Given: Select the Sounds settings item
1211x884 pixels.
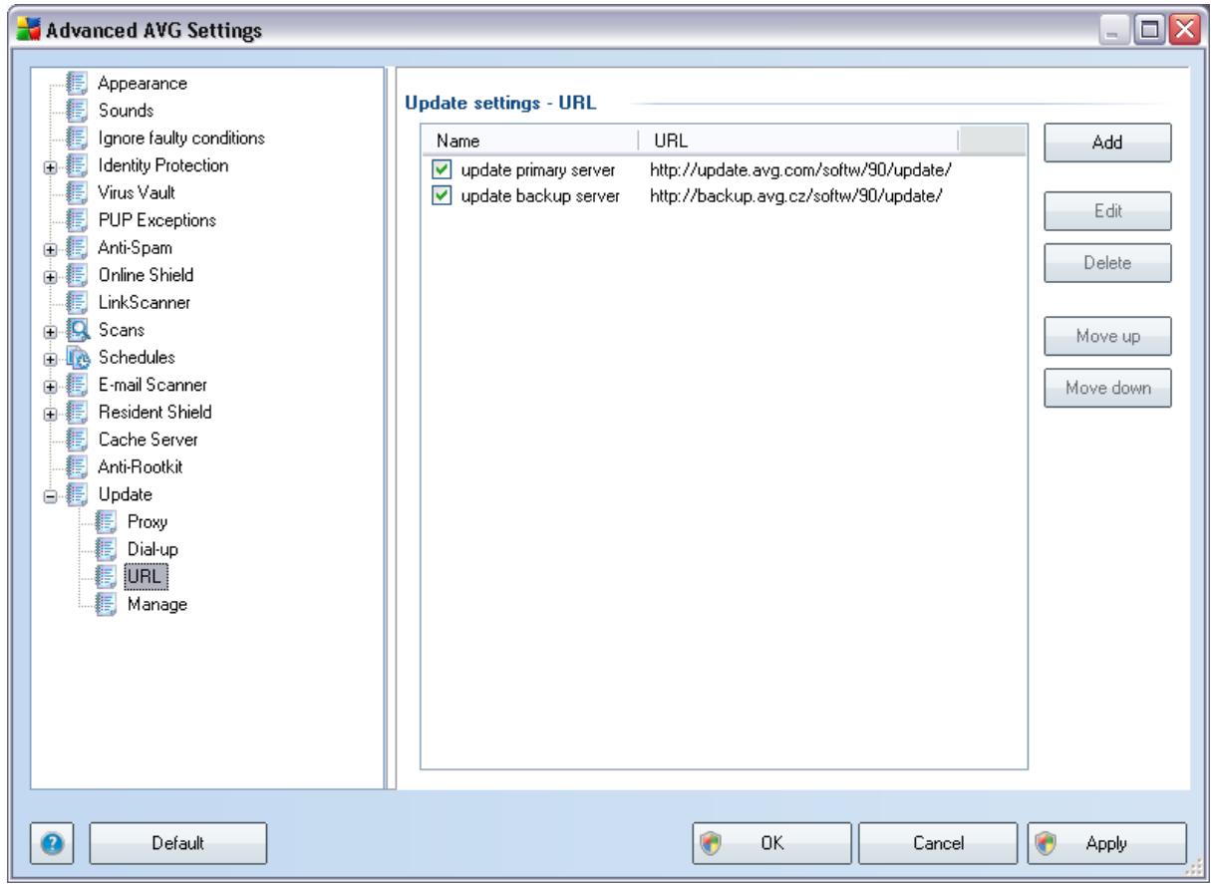Looking at the screenshot, I should pos(126,110).
